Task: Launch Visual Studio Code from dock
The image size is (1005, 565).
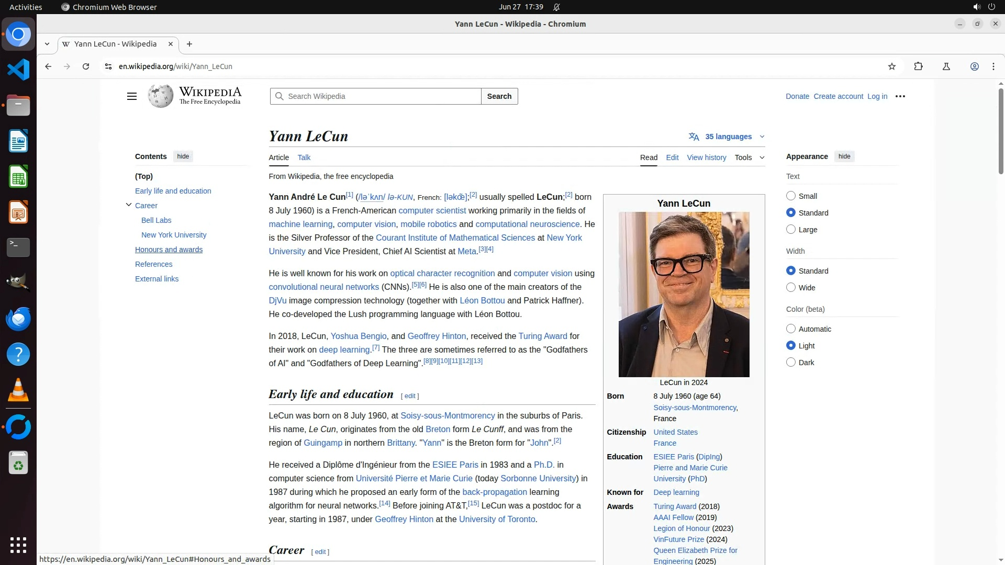Action: point(18,70)
